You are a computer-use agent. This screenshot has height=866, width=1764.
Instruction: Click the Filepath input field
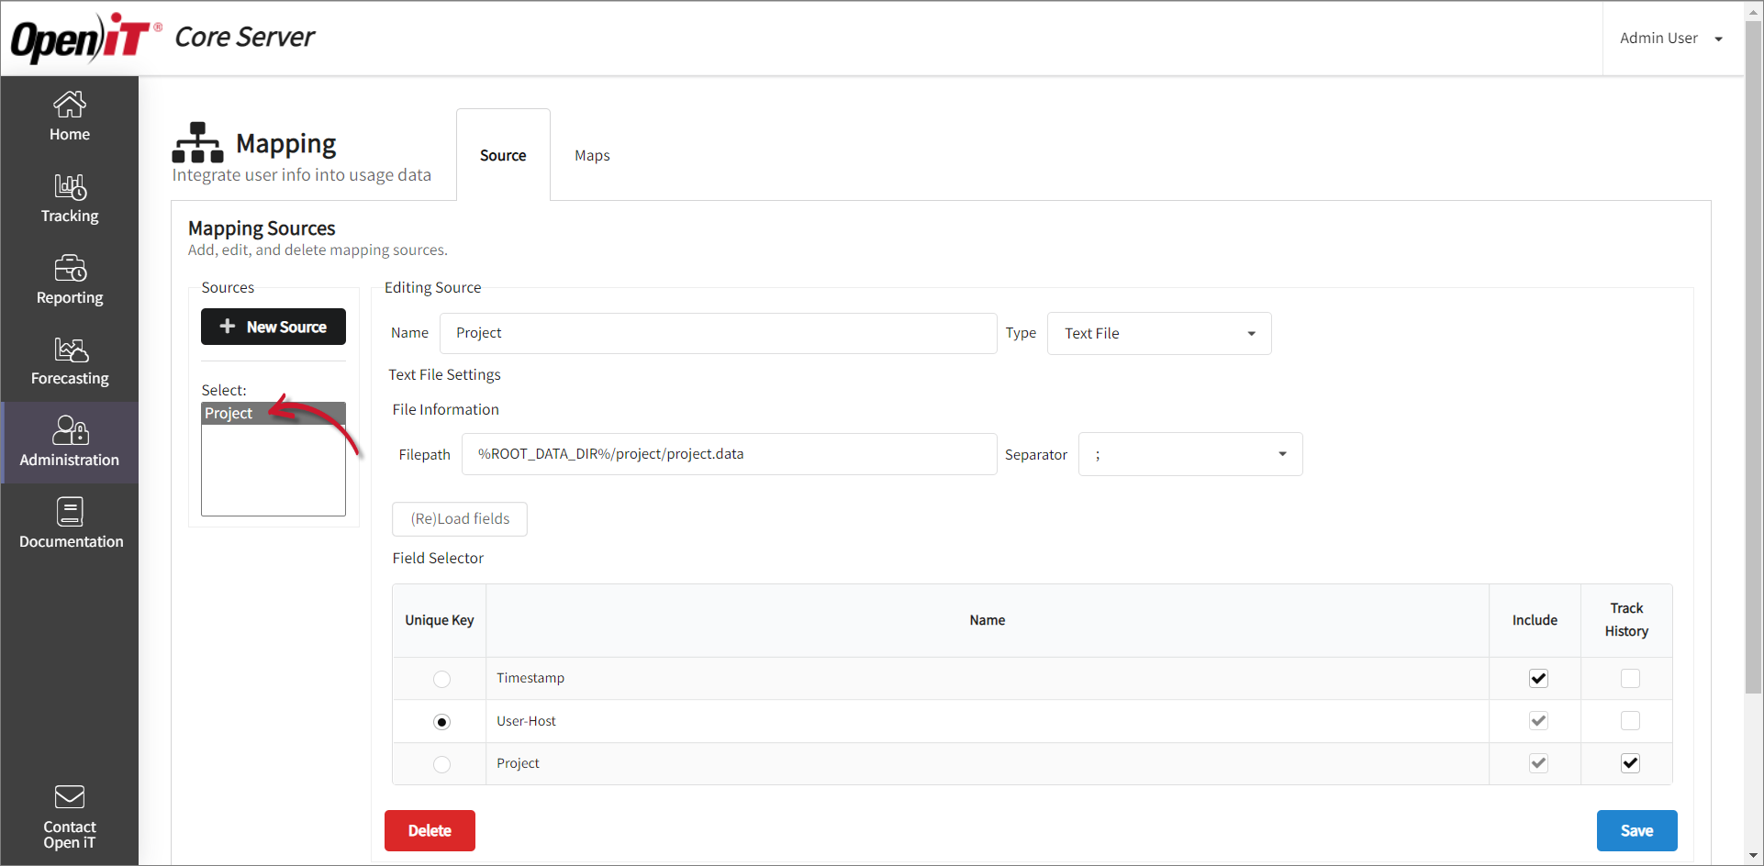pyautogui.click(x=729, y=453)
